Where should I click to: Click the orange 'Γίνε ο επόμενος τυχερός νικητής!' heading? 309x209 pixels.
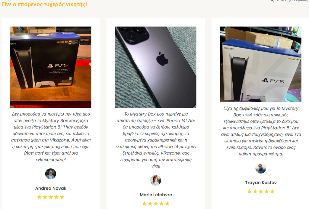point(44,4)
